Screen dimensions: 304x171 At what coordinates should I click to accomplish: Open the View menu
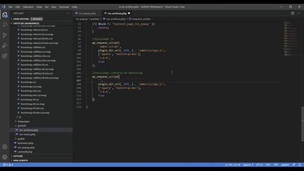(39, 7)
